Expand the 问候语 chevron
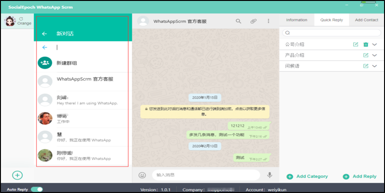This screenshot has width=385, height=193. [374, 66]
